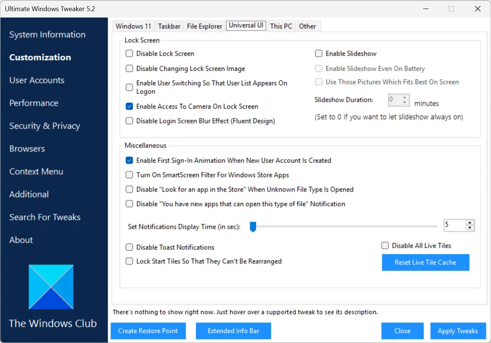Decrease notifications display time spinner

[x=470, y=228]
